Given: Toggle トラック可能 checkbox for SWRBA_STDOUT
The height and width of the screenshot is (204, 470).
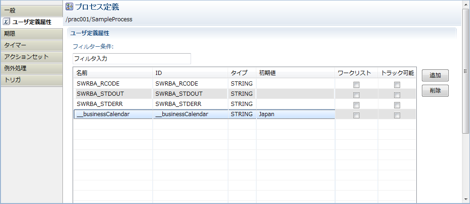Looking at the screenshot, I should (397, 95).
